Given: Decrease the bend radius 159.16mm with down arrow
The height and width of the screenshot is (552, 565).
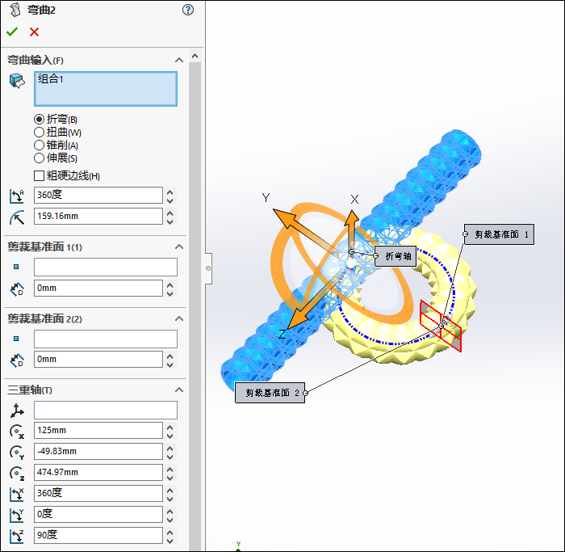Looking at the screenshot, I should pyautogui.click(x=170, y=221).
